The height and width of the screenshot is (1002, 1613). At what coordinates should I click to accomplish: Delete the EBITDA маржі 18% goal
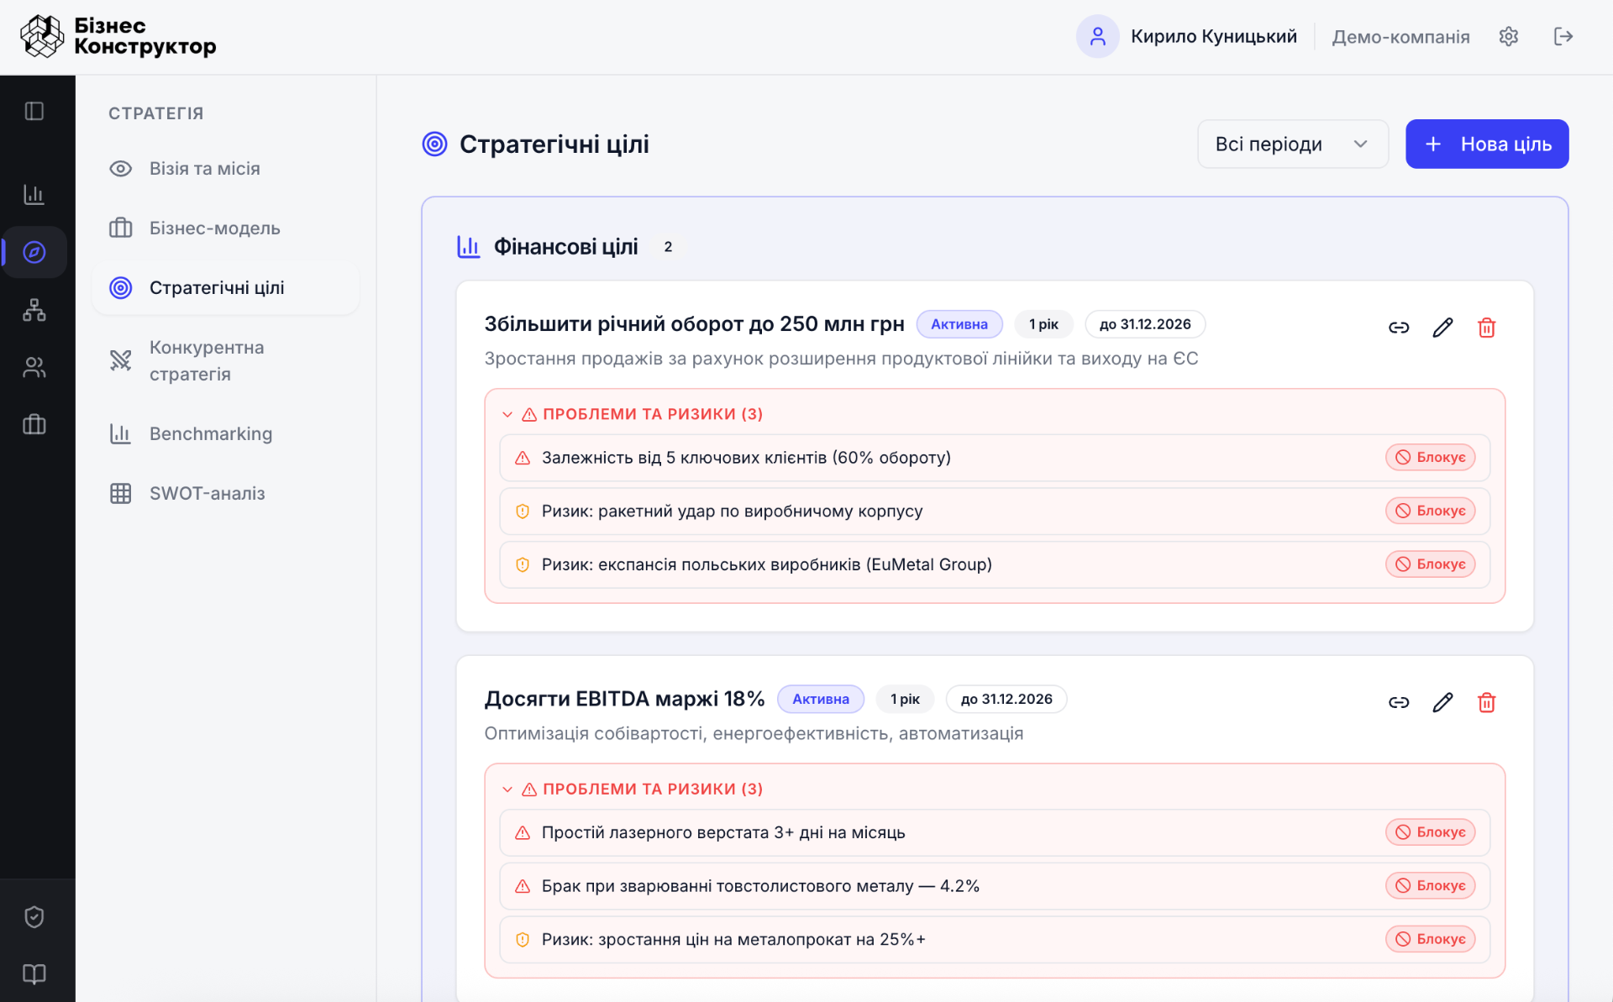[x=1486, y=702]
